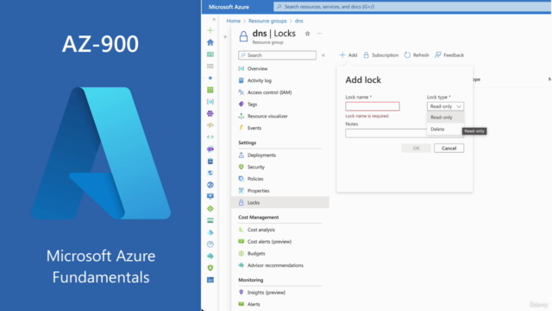
Task: Click the Resource groups breadcrumb
Action: click(x=267, y=21)
